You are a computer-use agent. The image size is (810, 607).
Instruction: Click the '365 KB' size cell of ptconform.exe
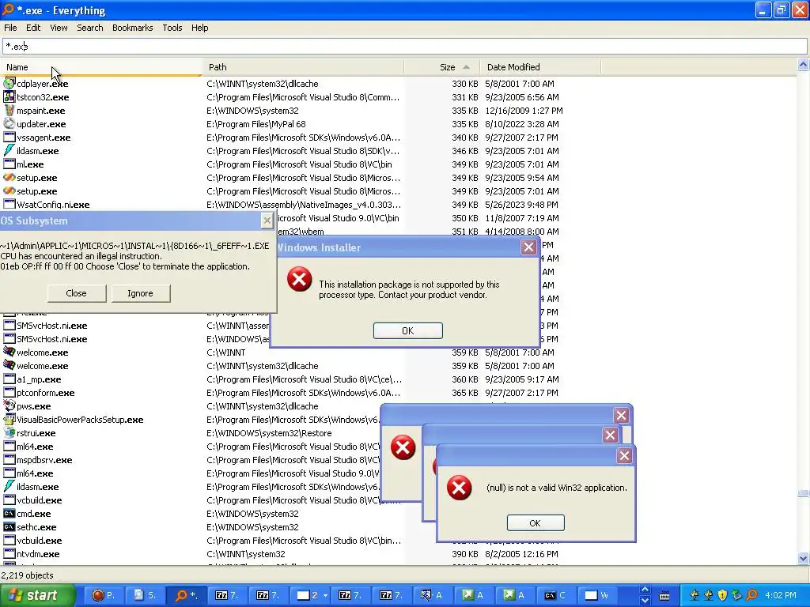point(465,393)
